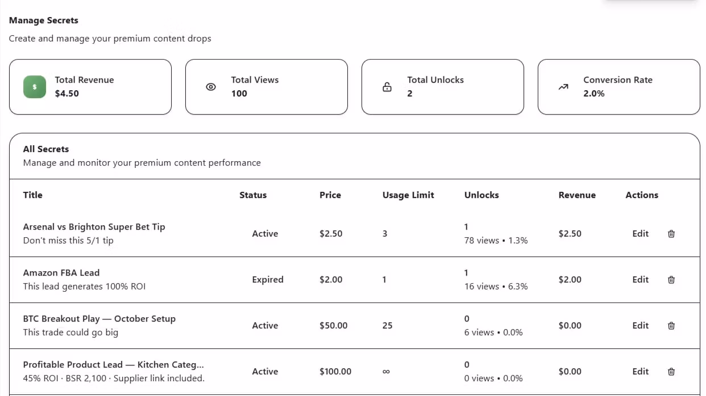The width and height of the screenshot is (706, 396).
Task: Click the Expired status of Amazon FBA Lead
Action: (268, 280)
